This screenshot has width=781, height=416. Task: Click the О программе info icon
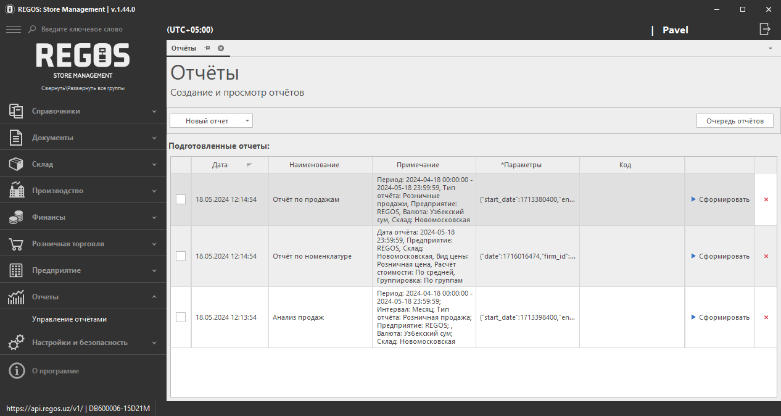[x=16, y=371]
